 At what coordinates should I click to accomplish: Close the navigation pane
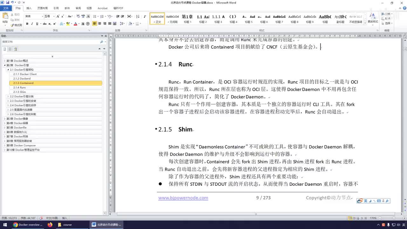tap(106, 36)
